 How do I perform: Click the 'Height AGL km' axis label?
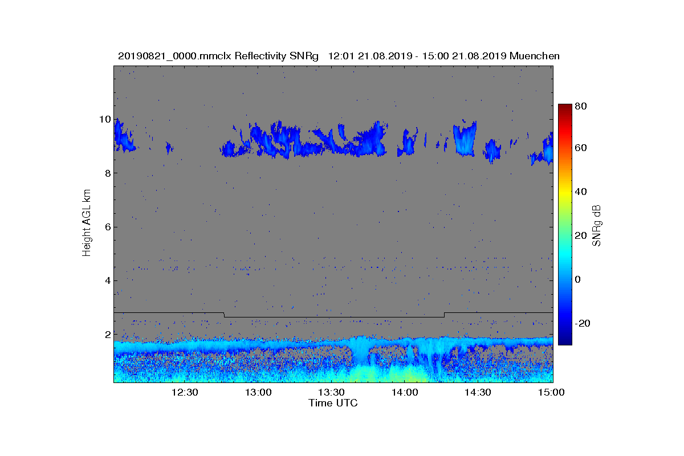tap(87, 224)
